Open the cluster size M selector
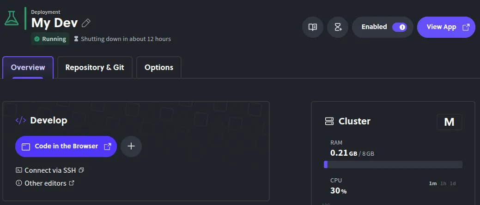Viewport: 480px width, 205px height. point(449,122)
